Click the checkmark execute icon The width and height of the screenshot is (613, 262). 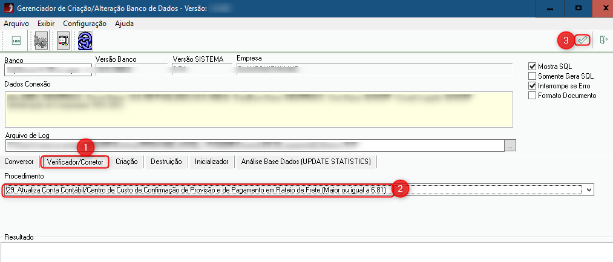click(582, 40)
